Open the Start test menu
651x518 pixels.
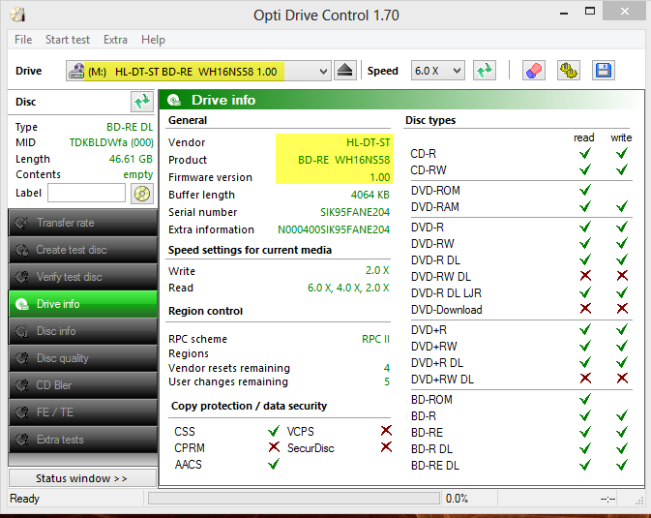(68, 40)
